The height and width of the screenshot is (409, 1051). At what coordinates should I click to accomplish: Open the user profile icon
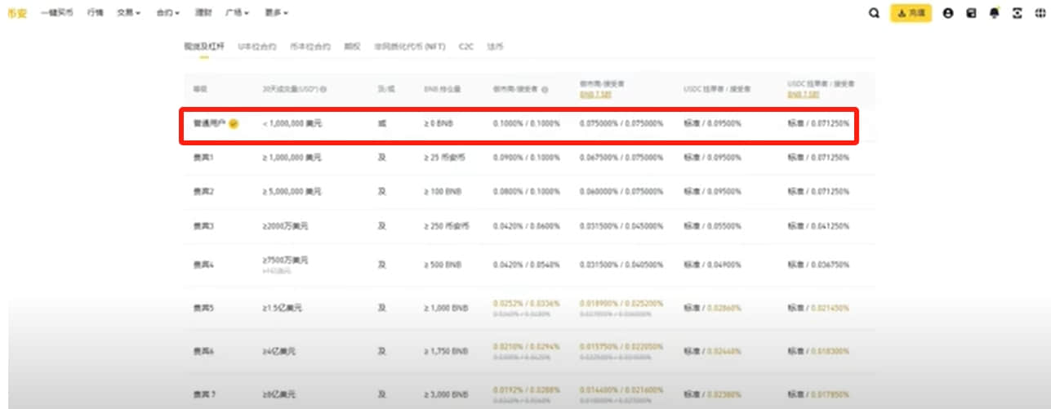pos(948,13)
